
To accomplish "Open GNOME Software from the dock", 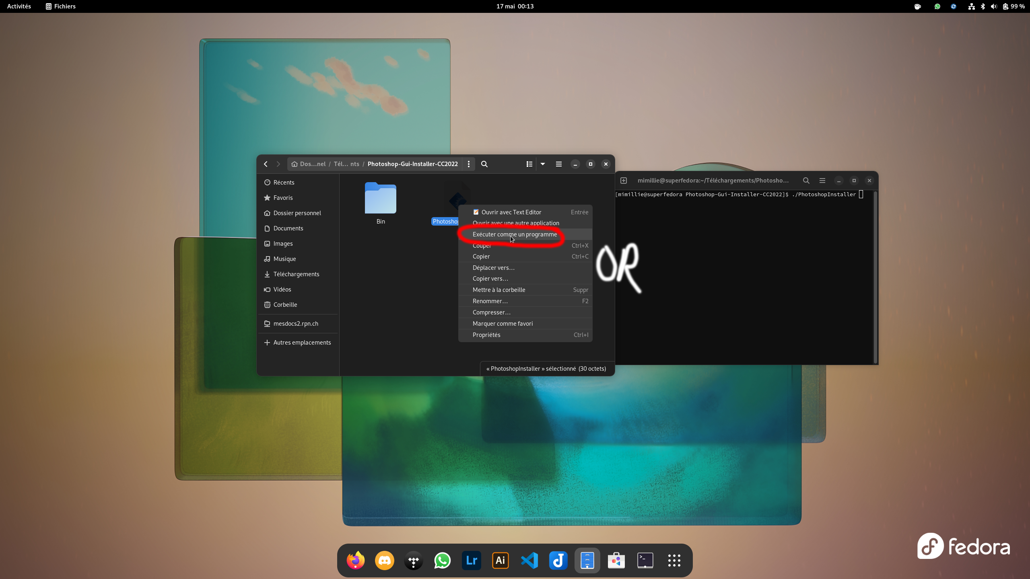I will tap(616, 561).
